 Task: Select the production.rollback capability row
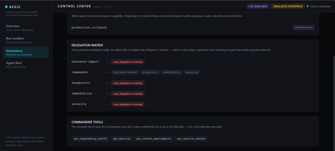tap(193, 27)
